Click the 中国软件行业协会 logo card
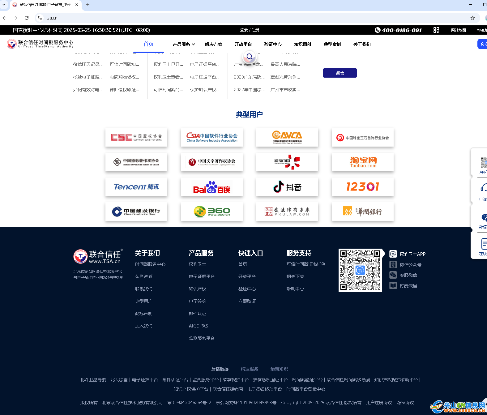Viewport: 487px width, 415px height. [x=212, y=137]
